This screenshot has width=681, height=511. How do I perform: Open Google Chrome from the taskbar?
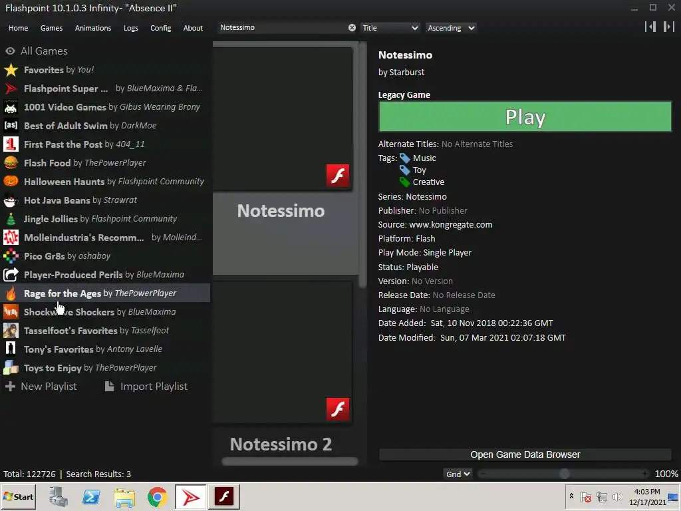click(157, 496)
